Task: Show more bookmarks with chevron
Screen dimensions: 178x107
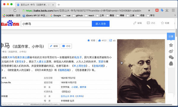Action: [175, 15]
